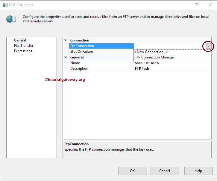Collapse the Connection property group

[66, 40]
